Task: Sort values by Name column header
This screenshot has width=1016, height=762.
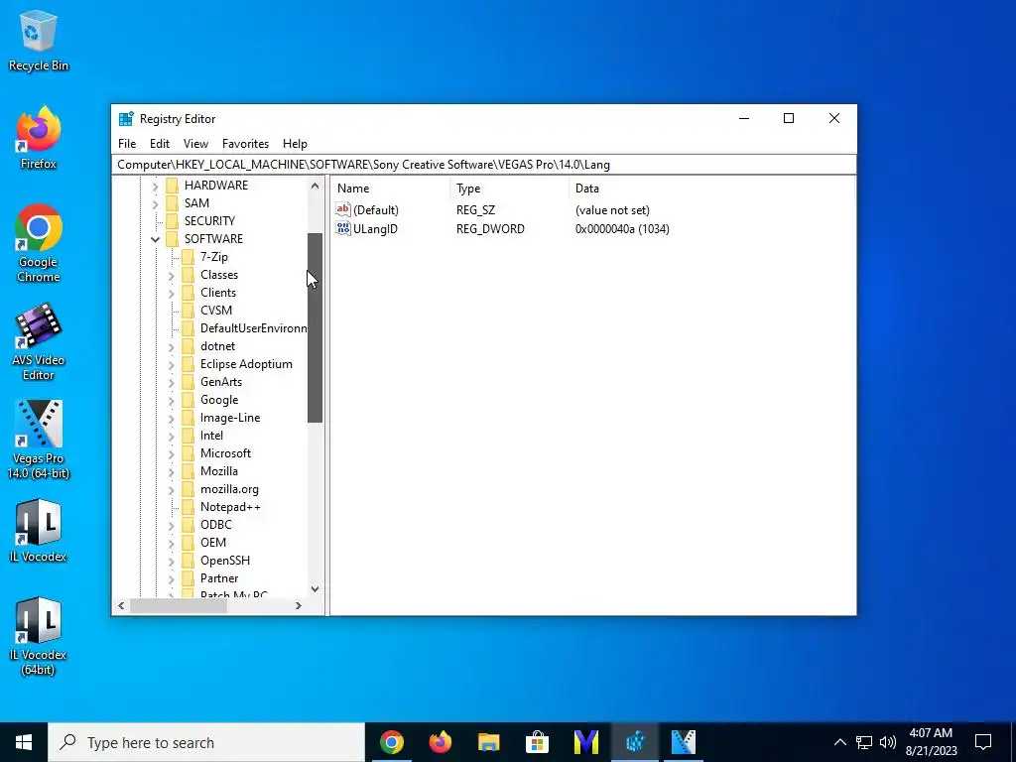Action: click(391, 189)
